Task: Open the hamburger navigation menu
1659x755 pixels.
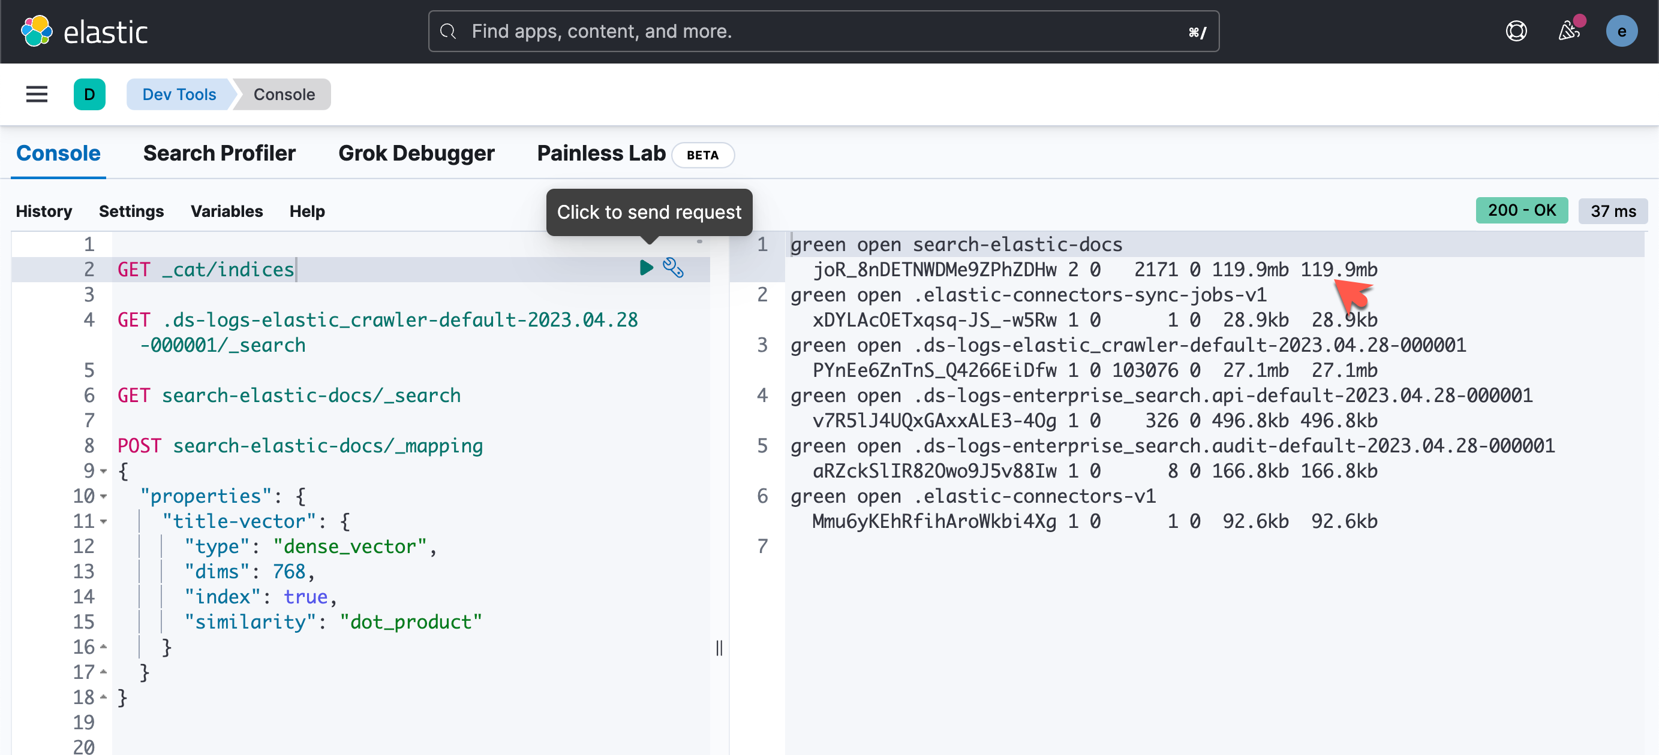Action: pyautogui.click(x=37, y=94)
